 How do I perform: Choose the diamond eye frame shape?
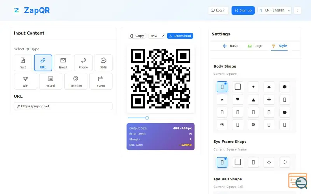point(269,162)
